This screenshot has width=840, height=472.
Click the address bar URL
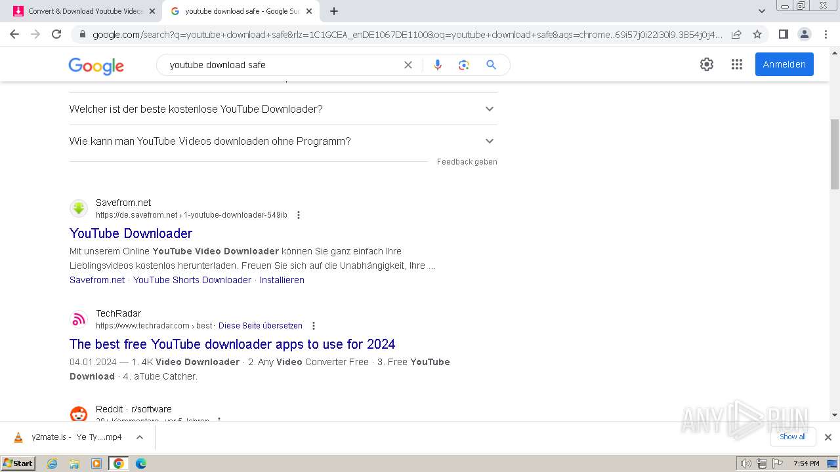tap(407, 34)
